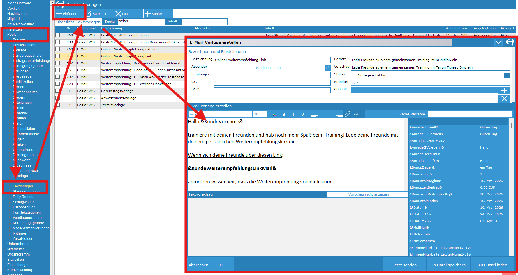This screenshot has width=518, height=275.
Task: Insert a hyperlink with the Link tool
Action: pos(352,114)
